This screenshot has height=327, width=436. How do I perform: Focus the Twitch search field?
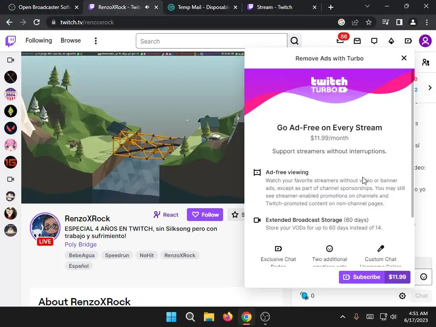point(211,41)
